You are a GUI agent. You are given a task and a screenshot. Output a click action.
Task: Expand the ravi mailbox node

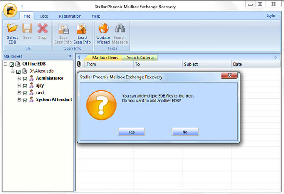point(19,92)
